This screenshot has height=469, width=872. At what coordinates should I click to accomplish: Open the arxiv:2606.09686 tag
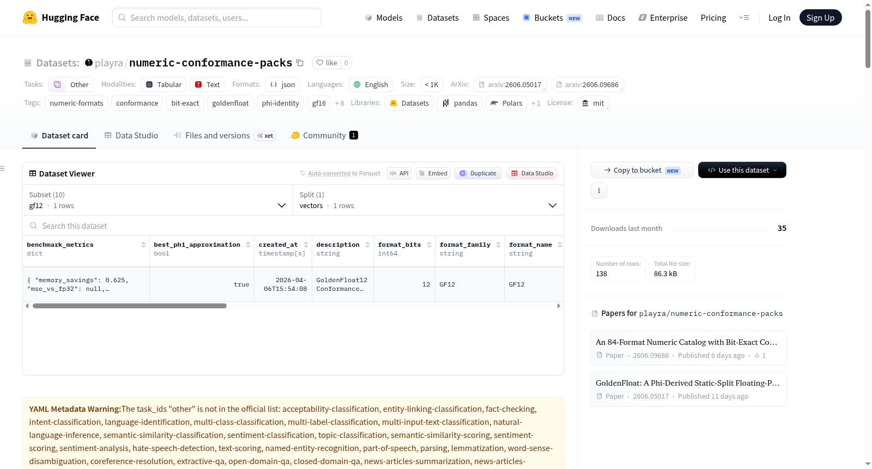coord(588,84)
